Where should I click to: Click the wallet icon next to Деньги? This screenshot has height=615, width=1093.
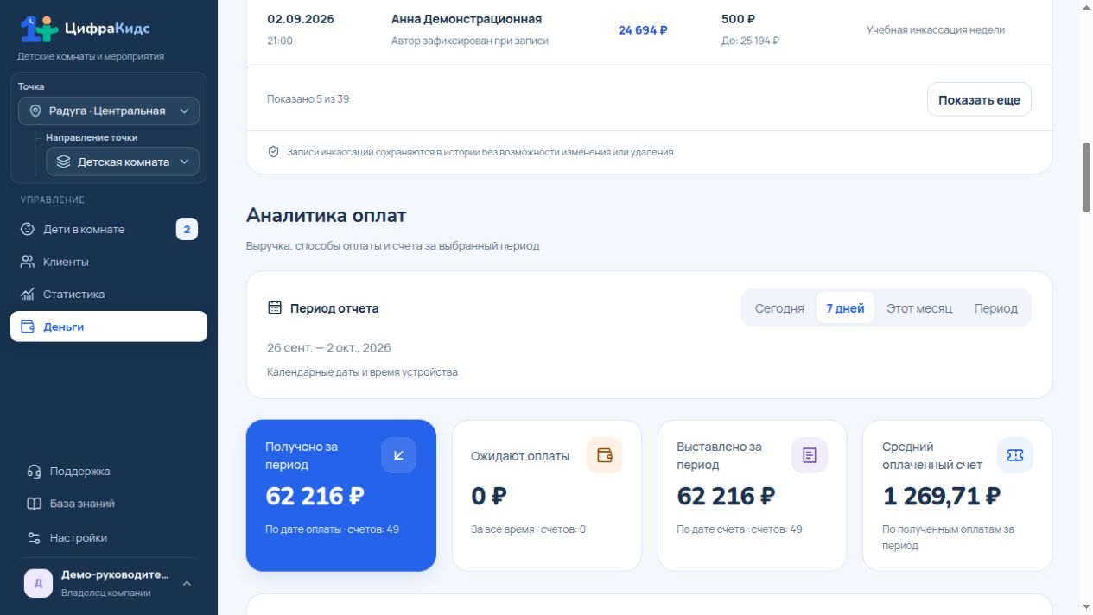click(x=28, y=327)
